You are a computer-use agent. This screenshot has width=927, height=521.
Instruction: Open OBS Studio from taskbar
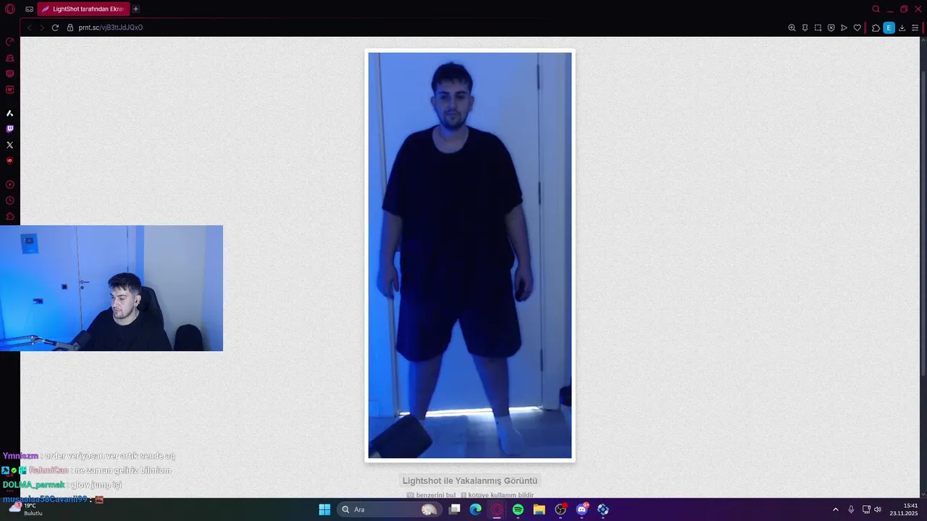coord(561,509)
